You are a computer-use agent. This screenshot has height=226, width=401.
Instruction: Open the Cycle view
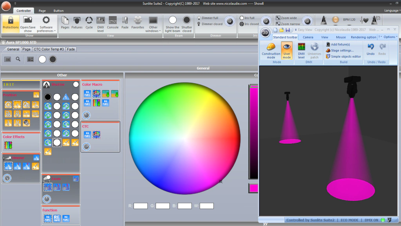pos(89,23)
